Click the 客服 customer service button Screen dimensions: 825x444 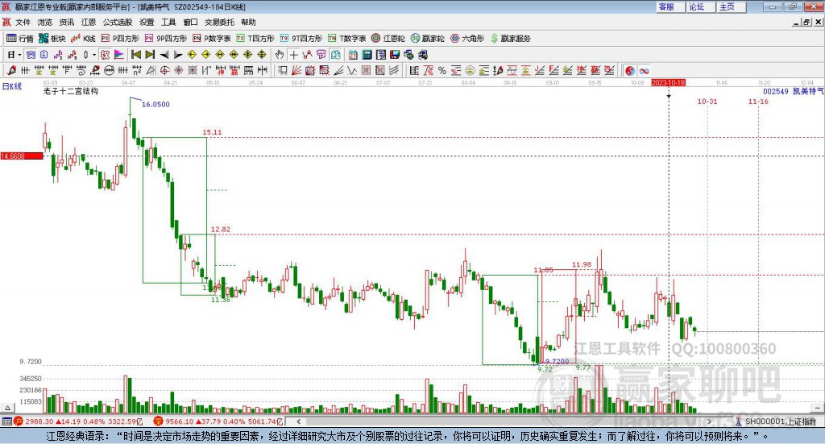670,6
